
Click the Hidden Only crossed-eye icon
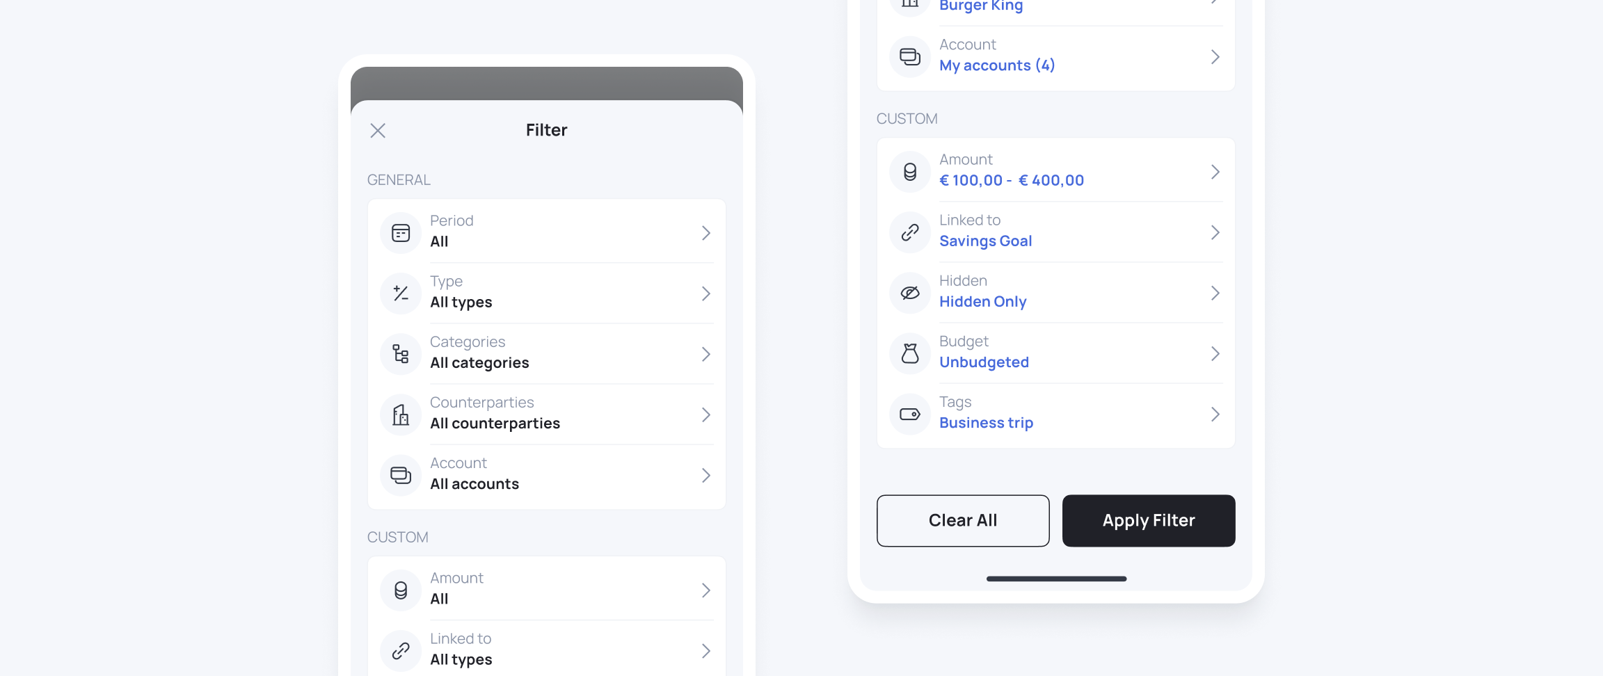[x=910, y=293]
